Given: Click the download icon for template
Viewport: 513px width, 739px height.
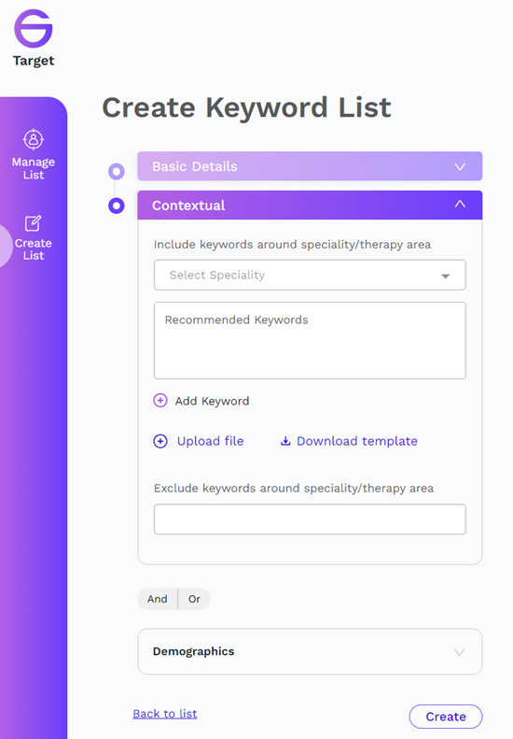Looking at the screenshot, I should coord(285,441).
